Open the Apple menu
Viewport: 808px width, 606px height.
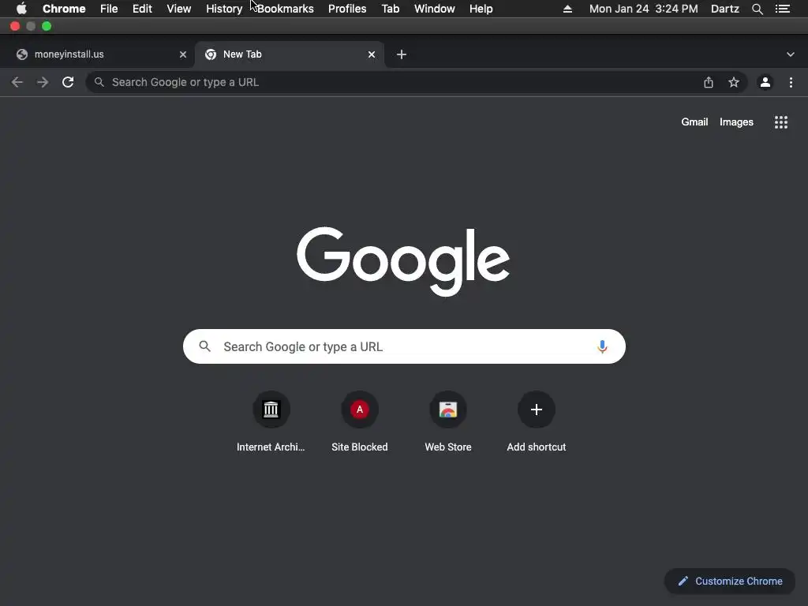(x=21, y=9)
